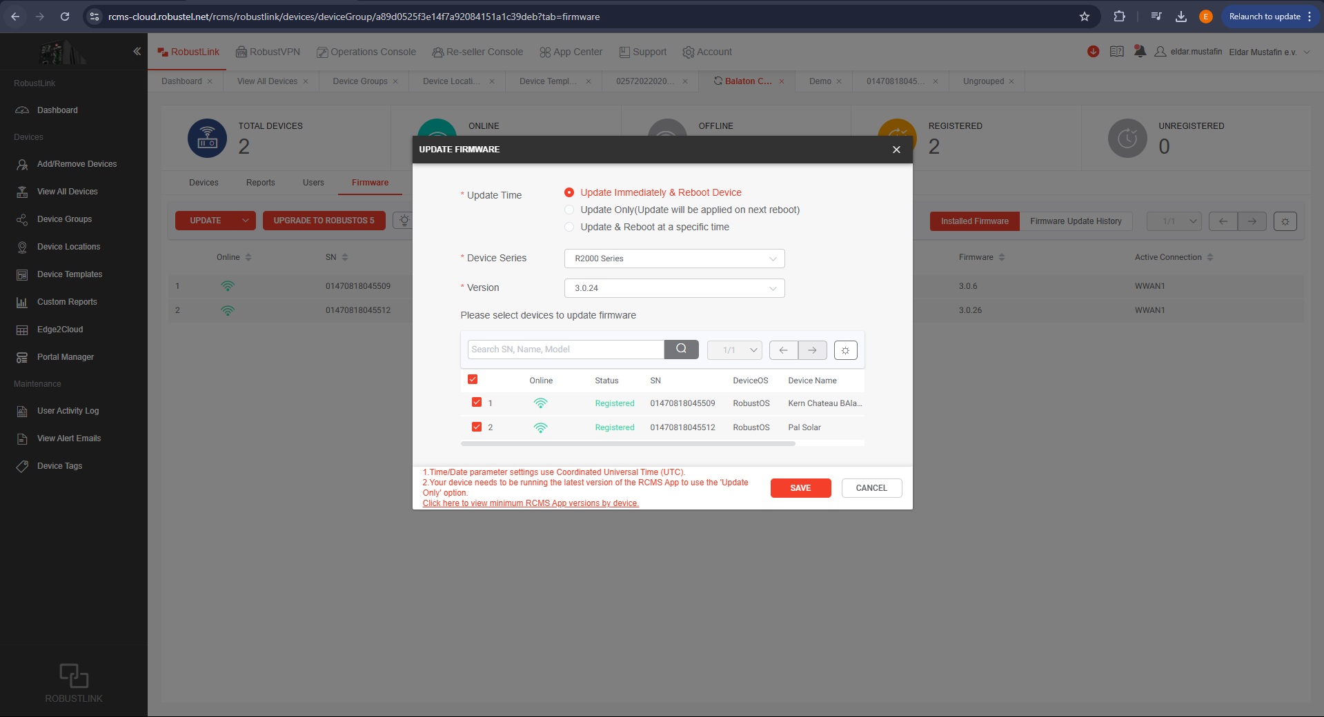
Task: Open the Version 3.0.24 dropdown
Action: click(x=674, y=288)
